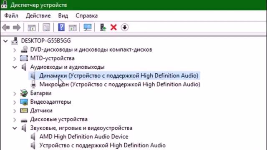Expand the Батареи node

(15, 93)
